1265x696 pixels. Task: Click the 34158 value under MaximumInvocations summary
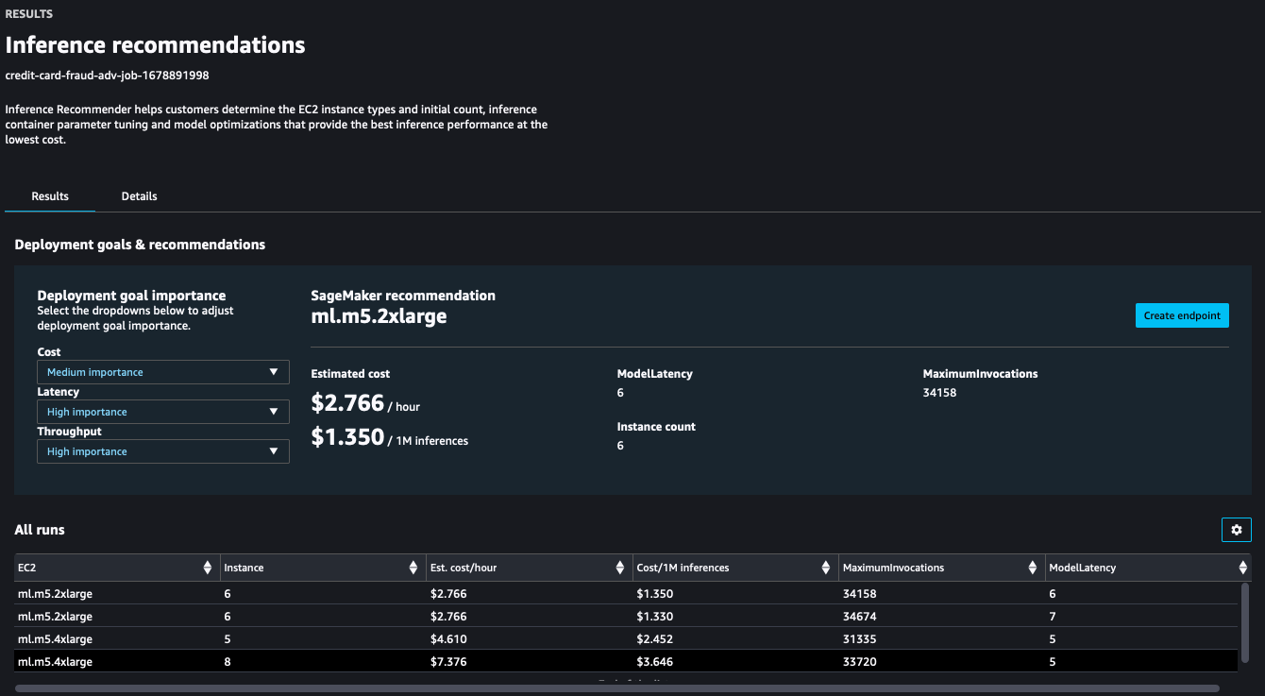point(939,393)
